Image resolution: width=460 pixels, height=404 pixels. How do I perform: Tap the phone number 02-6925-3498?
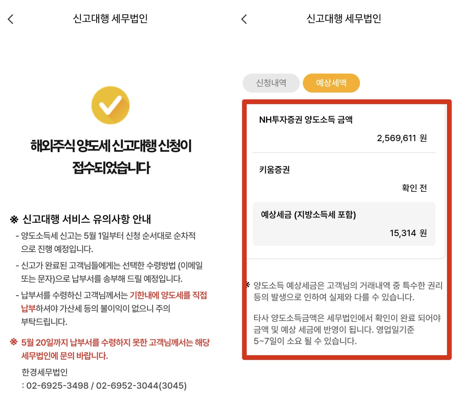pyautogui.click(x=57, y=386)
